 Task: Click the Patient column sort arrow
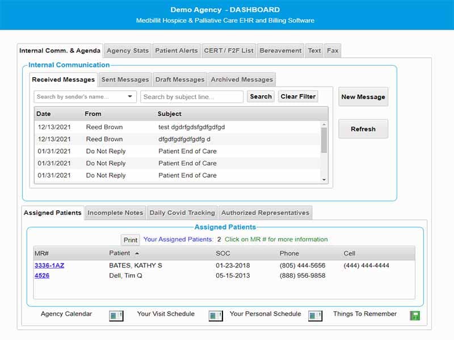coord(137,253)
